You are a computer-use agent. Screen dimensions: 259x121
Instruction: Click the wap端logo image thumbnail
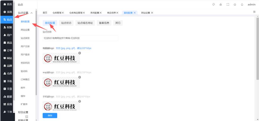[61, 82]
